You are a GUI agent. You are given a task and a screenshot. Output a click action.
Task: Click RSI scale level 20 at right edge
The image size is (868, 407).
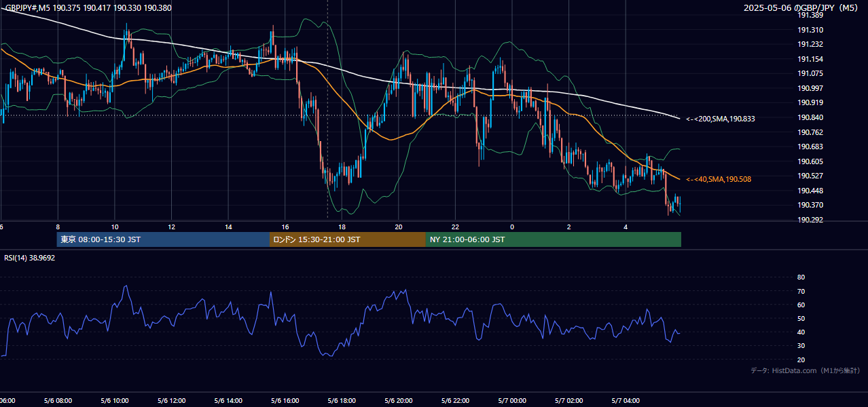(801, 360)
